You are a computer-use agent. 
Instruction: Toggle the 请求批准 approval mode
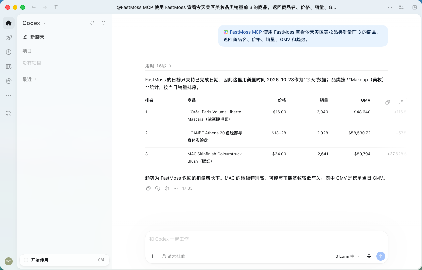(173, 256)
